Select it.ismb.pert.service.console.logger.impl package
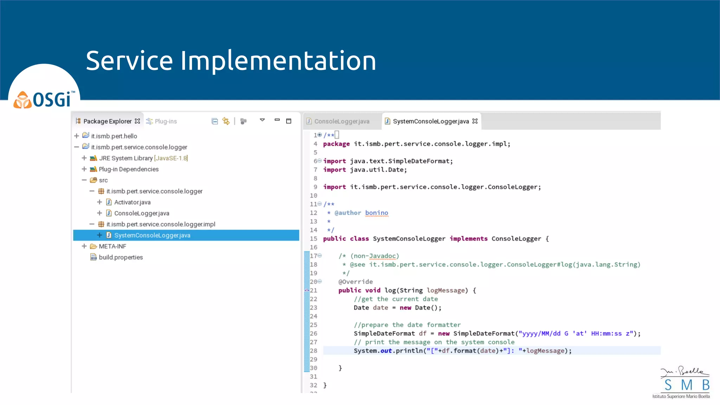Screen dimensions: 720x405 tap(161, 224)
